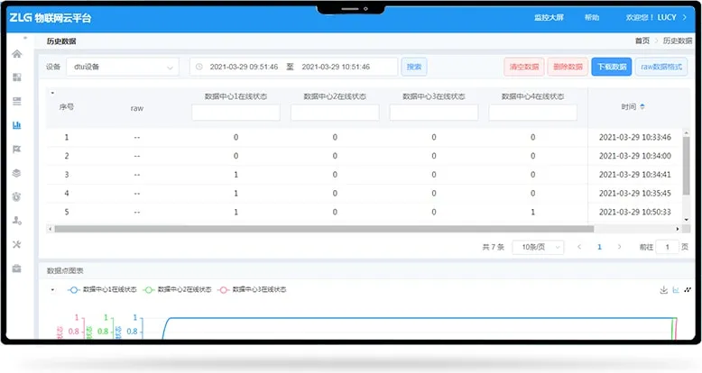Toggle 数据中心1在线状态 chart legend series
This screenshot has height=373, width=702.
coord(101,290)
